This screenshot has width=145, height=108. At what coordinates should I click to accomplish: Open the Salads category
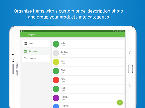(x=88, y=89)
